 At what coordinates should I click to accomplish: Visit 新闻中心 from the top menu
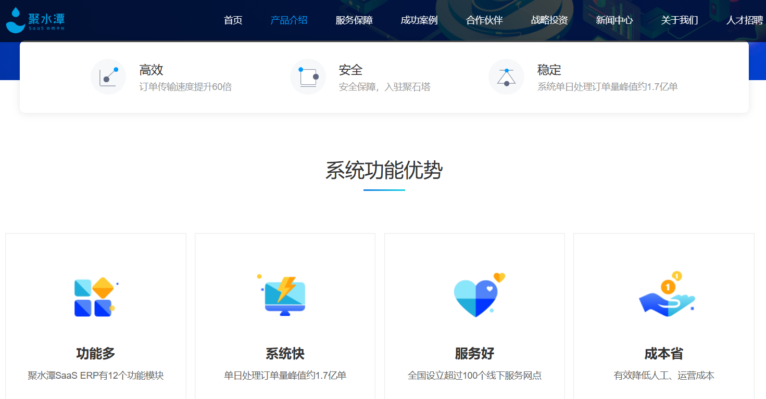(x=614, y=20)
